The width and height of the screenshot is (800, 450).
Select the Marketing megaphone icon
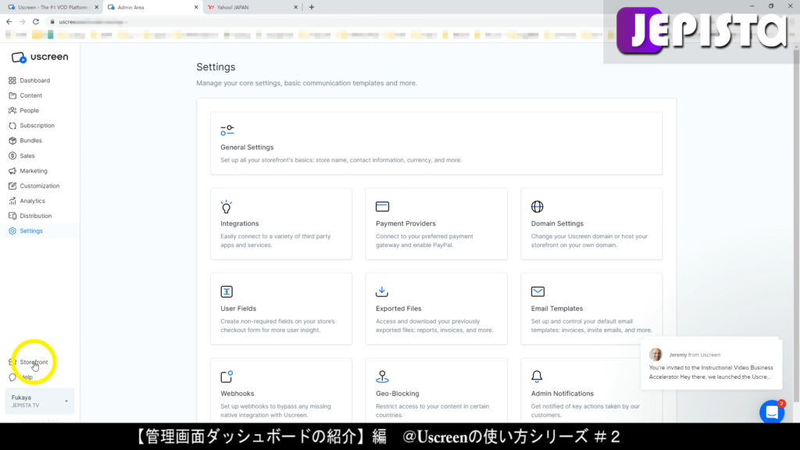tap(12, 171)
